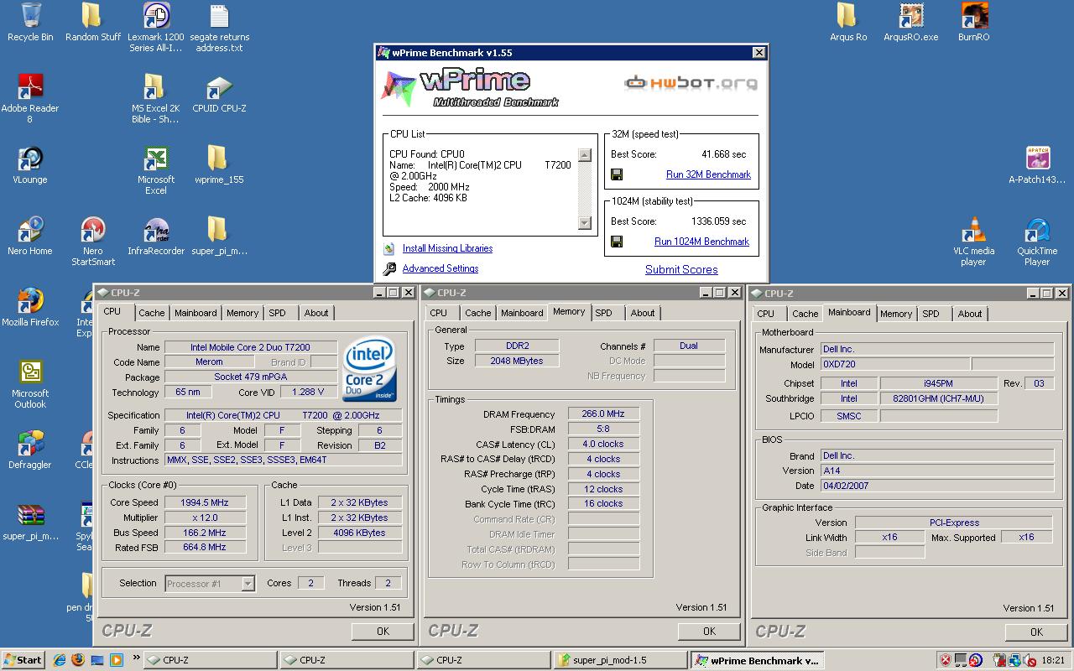Switch to Cache tab in CPU-Z mainboard window
This screenshot has width=1074, height=671.
tap(805, 314)
